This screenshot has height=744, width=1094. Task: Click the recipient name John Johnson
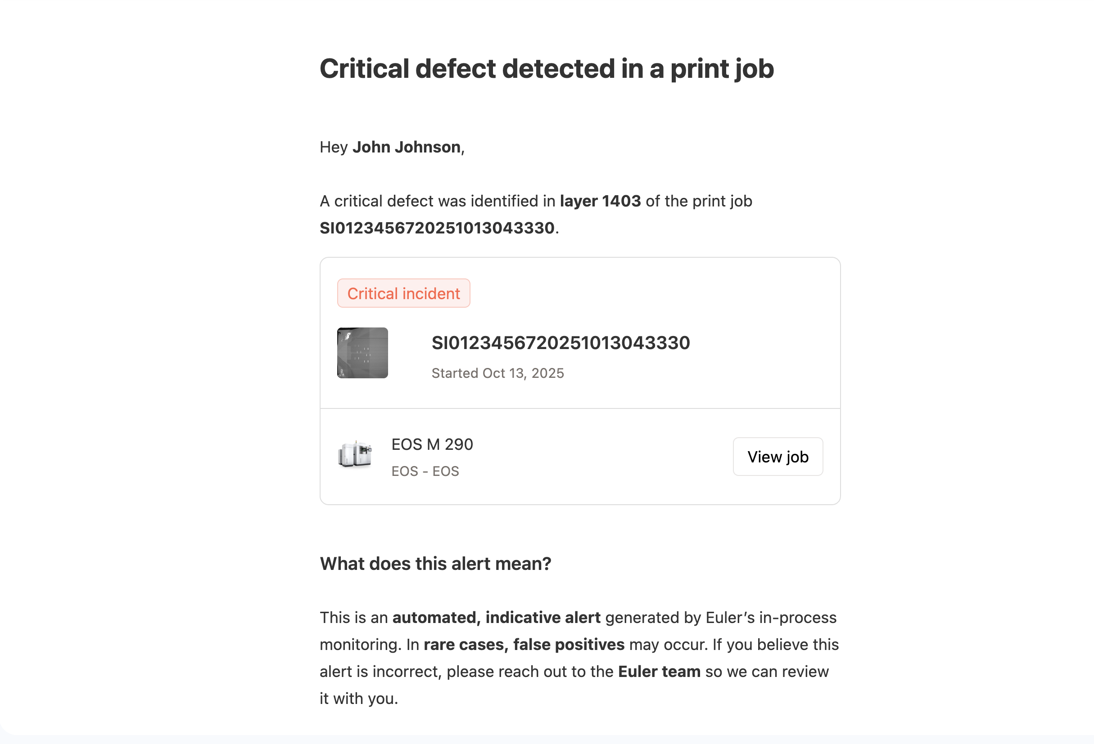pos(406,147)
